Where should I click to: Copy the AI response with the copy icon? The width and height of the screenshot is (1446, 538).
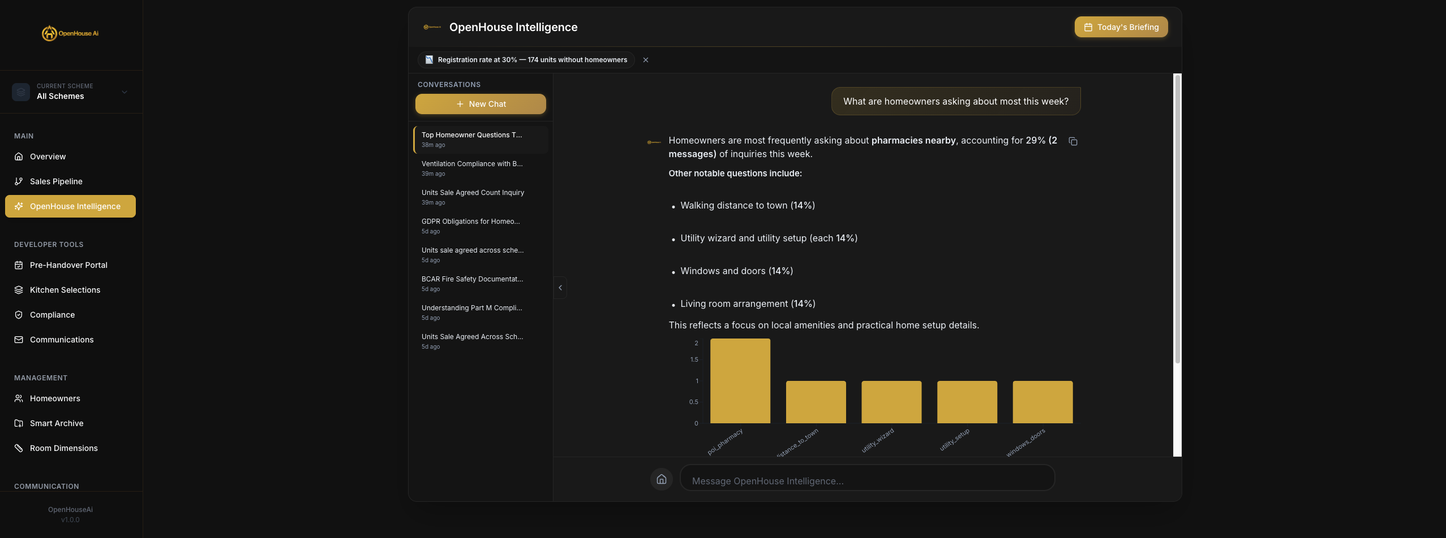point(1073,141)
